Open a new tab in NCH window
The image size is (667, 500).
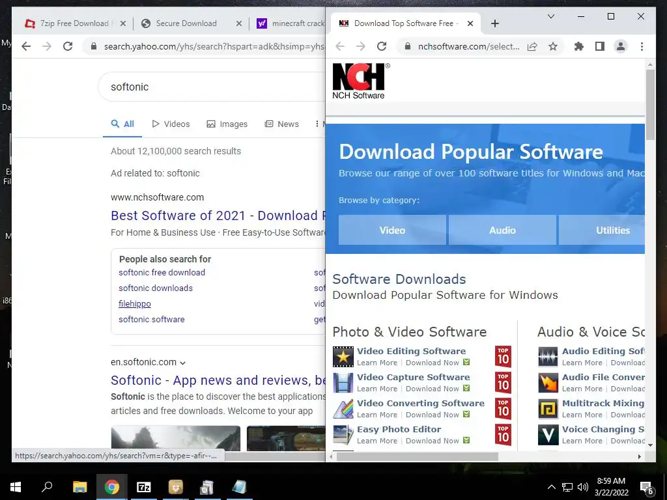coord(495,23)
